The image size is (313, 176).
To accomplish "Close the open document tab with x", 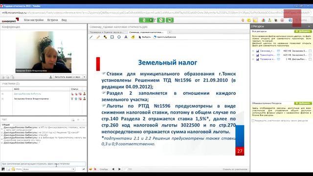I will tap(170, 32).
